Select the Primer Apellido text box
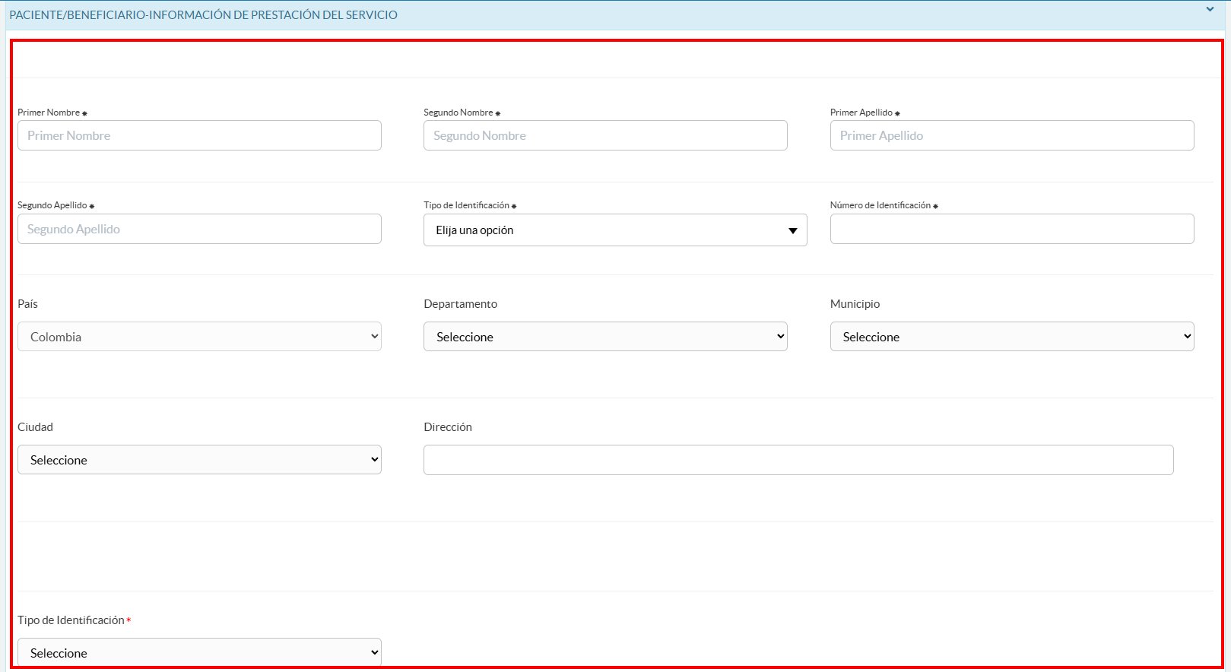 click(1011, 135)
